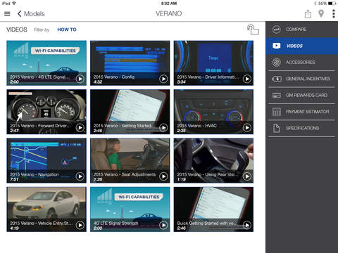Click the '2015 Verano - HVAC' title
Viewport: 338px width, 253px height.
point(196,126)
